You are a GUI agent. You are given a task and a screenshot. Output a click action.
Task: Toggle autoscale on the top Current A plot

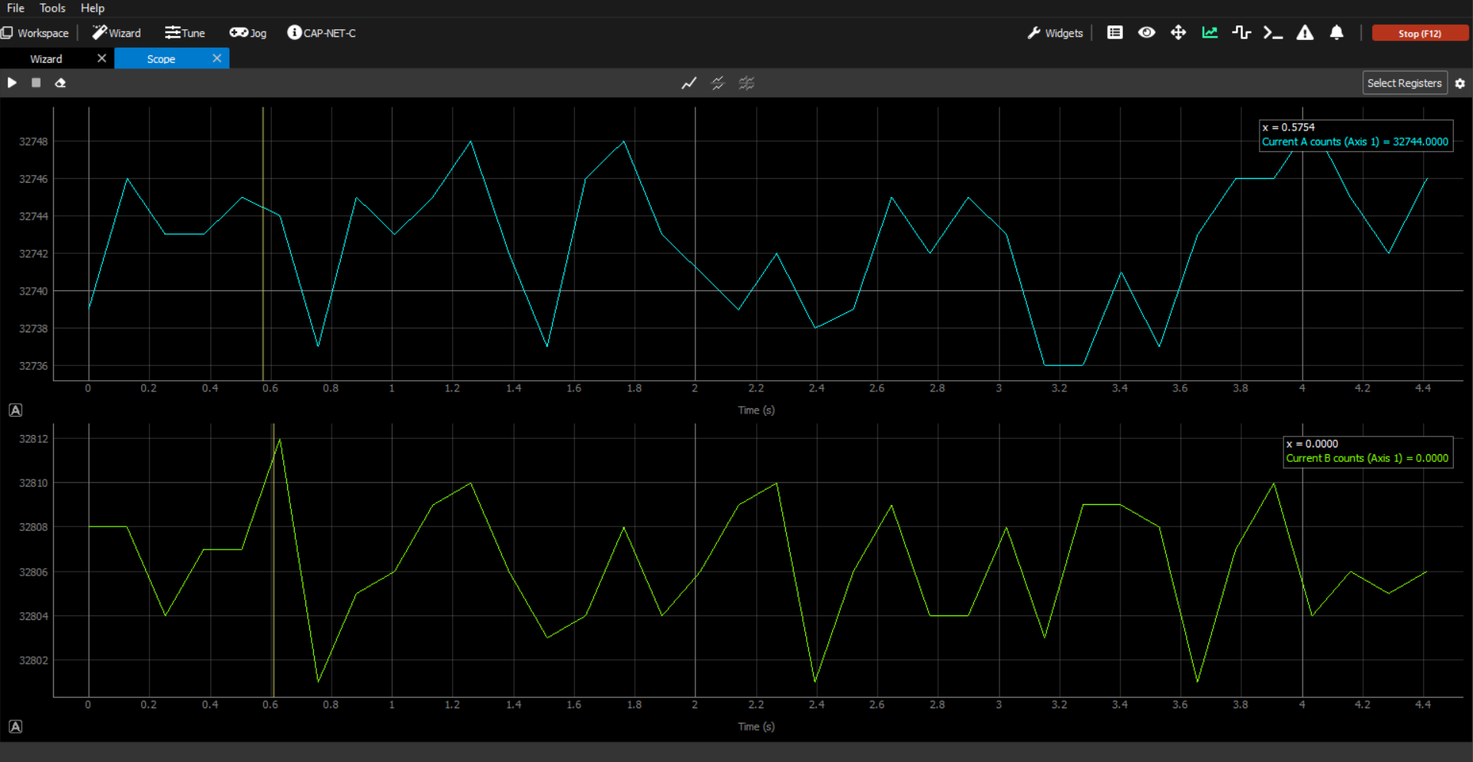pos(15,410)
